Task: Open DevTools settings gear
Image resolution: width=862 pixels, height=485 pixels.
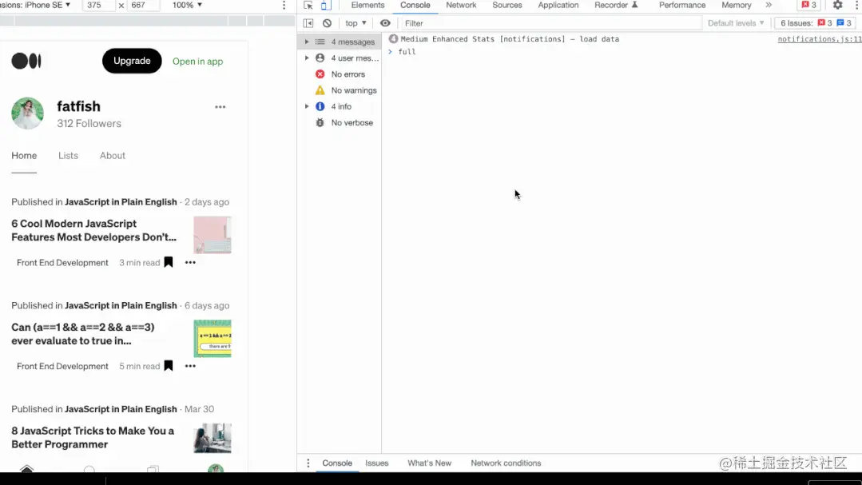Action: pos(837,6)
